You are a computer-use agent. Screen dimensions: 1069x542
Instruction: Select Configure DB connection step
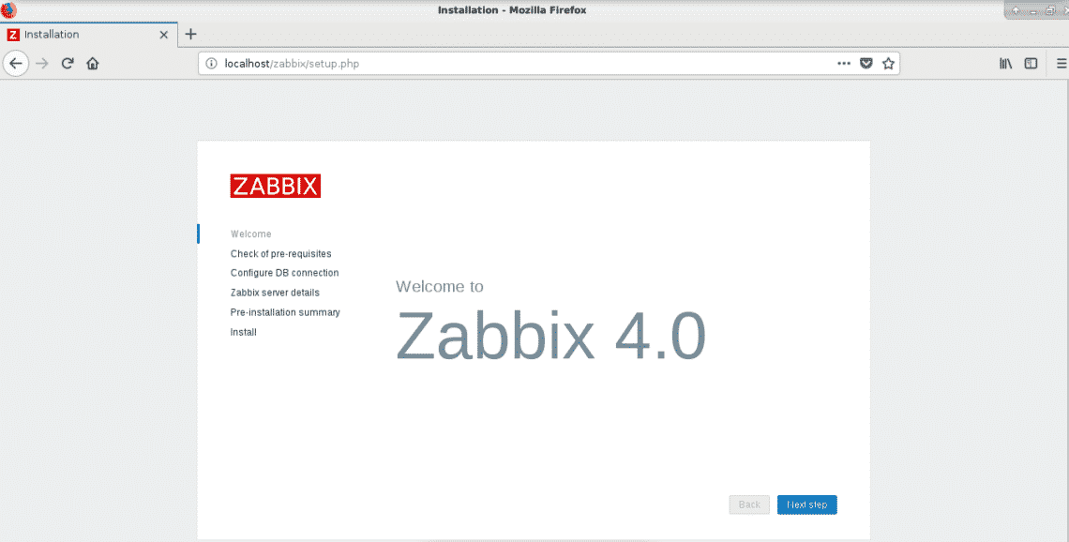[x=284, y=273]
